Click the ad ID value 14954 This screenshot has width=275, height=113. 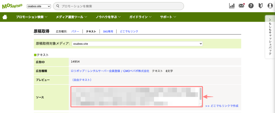tap(75, 61)
